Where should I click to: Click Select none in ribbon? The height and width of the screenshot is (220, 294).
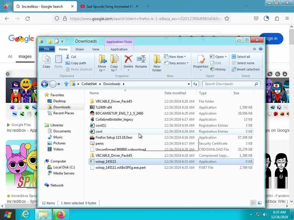click(x=243, y=63)
